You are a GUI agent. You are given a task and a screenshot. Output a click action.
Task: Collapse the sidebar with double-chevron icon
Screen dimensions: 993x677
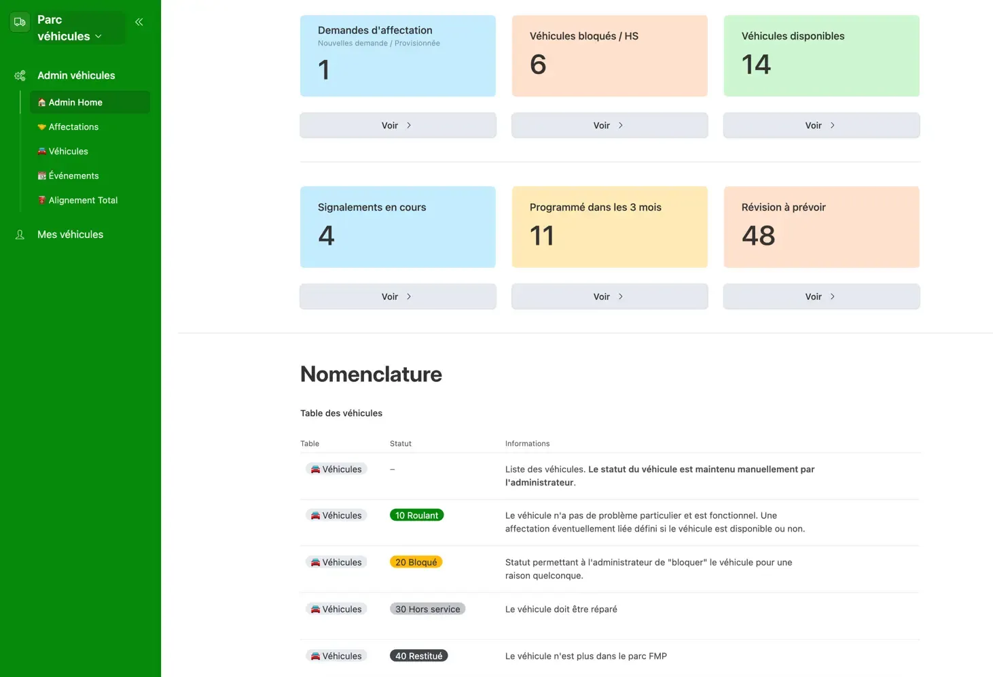click(x=139, y=22)
